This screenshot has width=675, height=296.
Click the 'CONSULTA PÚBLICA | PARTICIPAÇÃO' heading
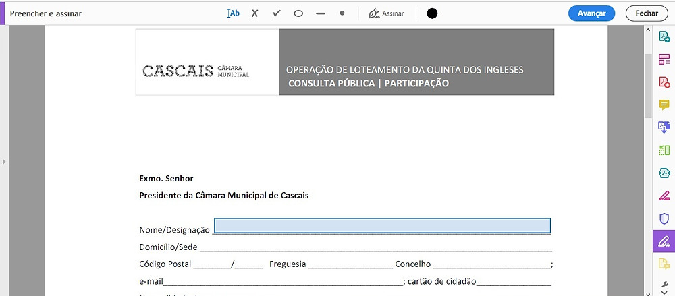pyautogui.click(x=369, y=83)
